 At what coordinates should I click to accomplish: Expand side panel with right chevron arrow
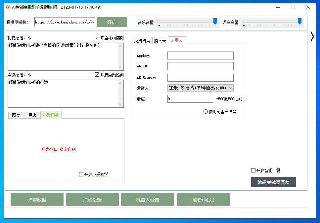coord(312,36)
